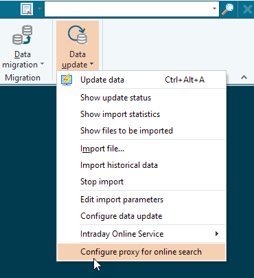
Task: Click the Data update refresh icon
Action: [x=78, y=35]
